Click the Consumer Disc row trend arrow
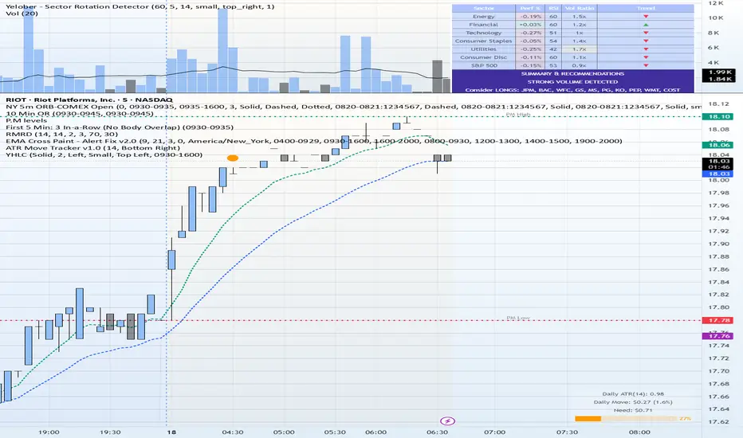The width and height of the screenshot is (743, 438). pyautogui.click(x=646, y=57)
